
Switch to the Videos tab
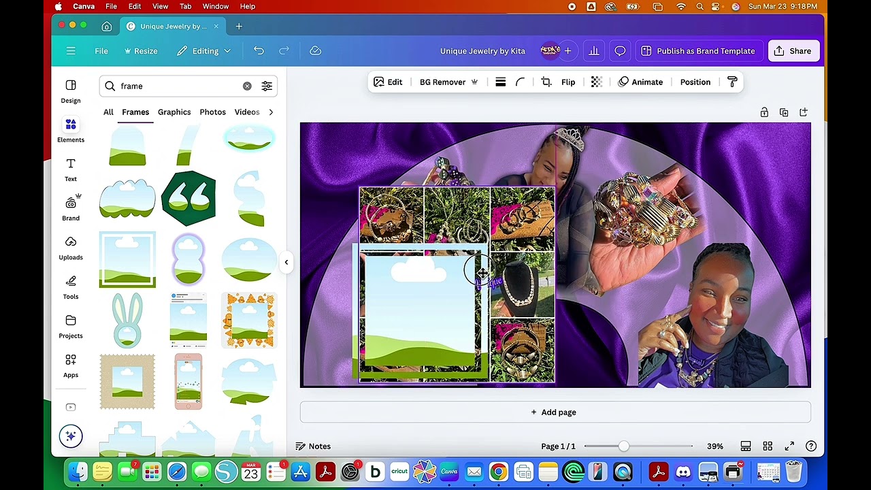(247, 112)
